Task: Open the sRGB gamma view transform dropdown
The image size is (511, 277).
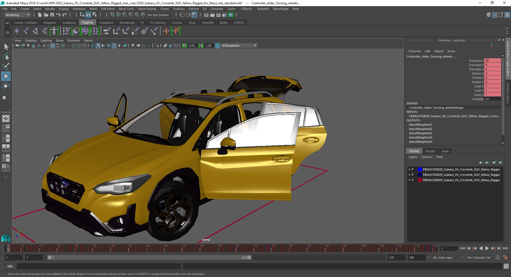Action: click(239, 46)
